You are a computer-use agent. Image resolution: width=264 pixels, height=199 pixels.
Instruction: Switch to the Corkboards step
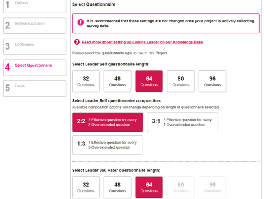tap(35, 46)
